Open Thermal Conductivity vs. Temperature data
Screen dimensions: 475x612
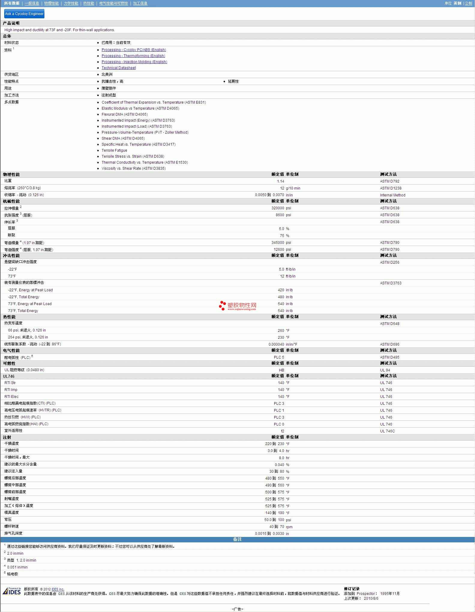[x=145, y=162]
